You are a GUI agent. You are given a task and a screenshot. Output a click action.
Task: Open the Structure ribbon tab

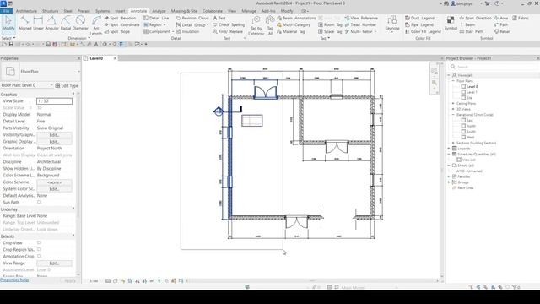[50, 11]
